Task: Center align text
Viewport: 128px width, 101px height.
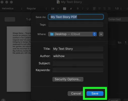Action: click(x=99, y=8)
